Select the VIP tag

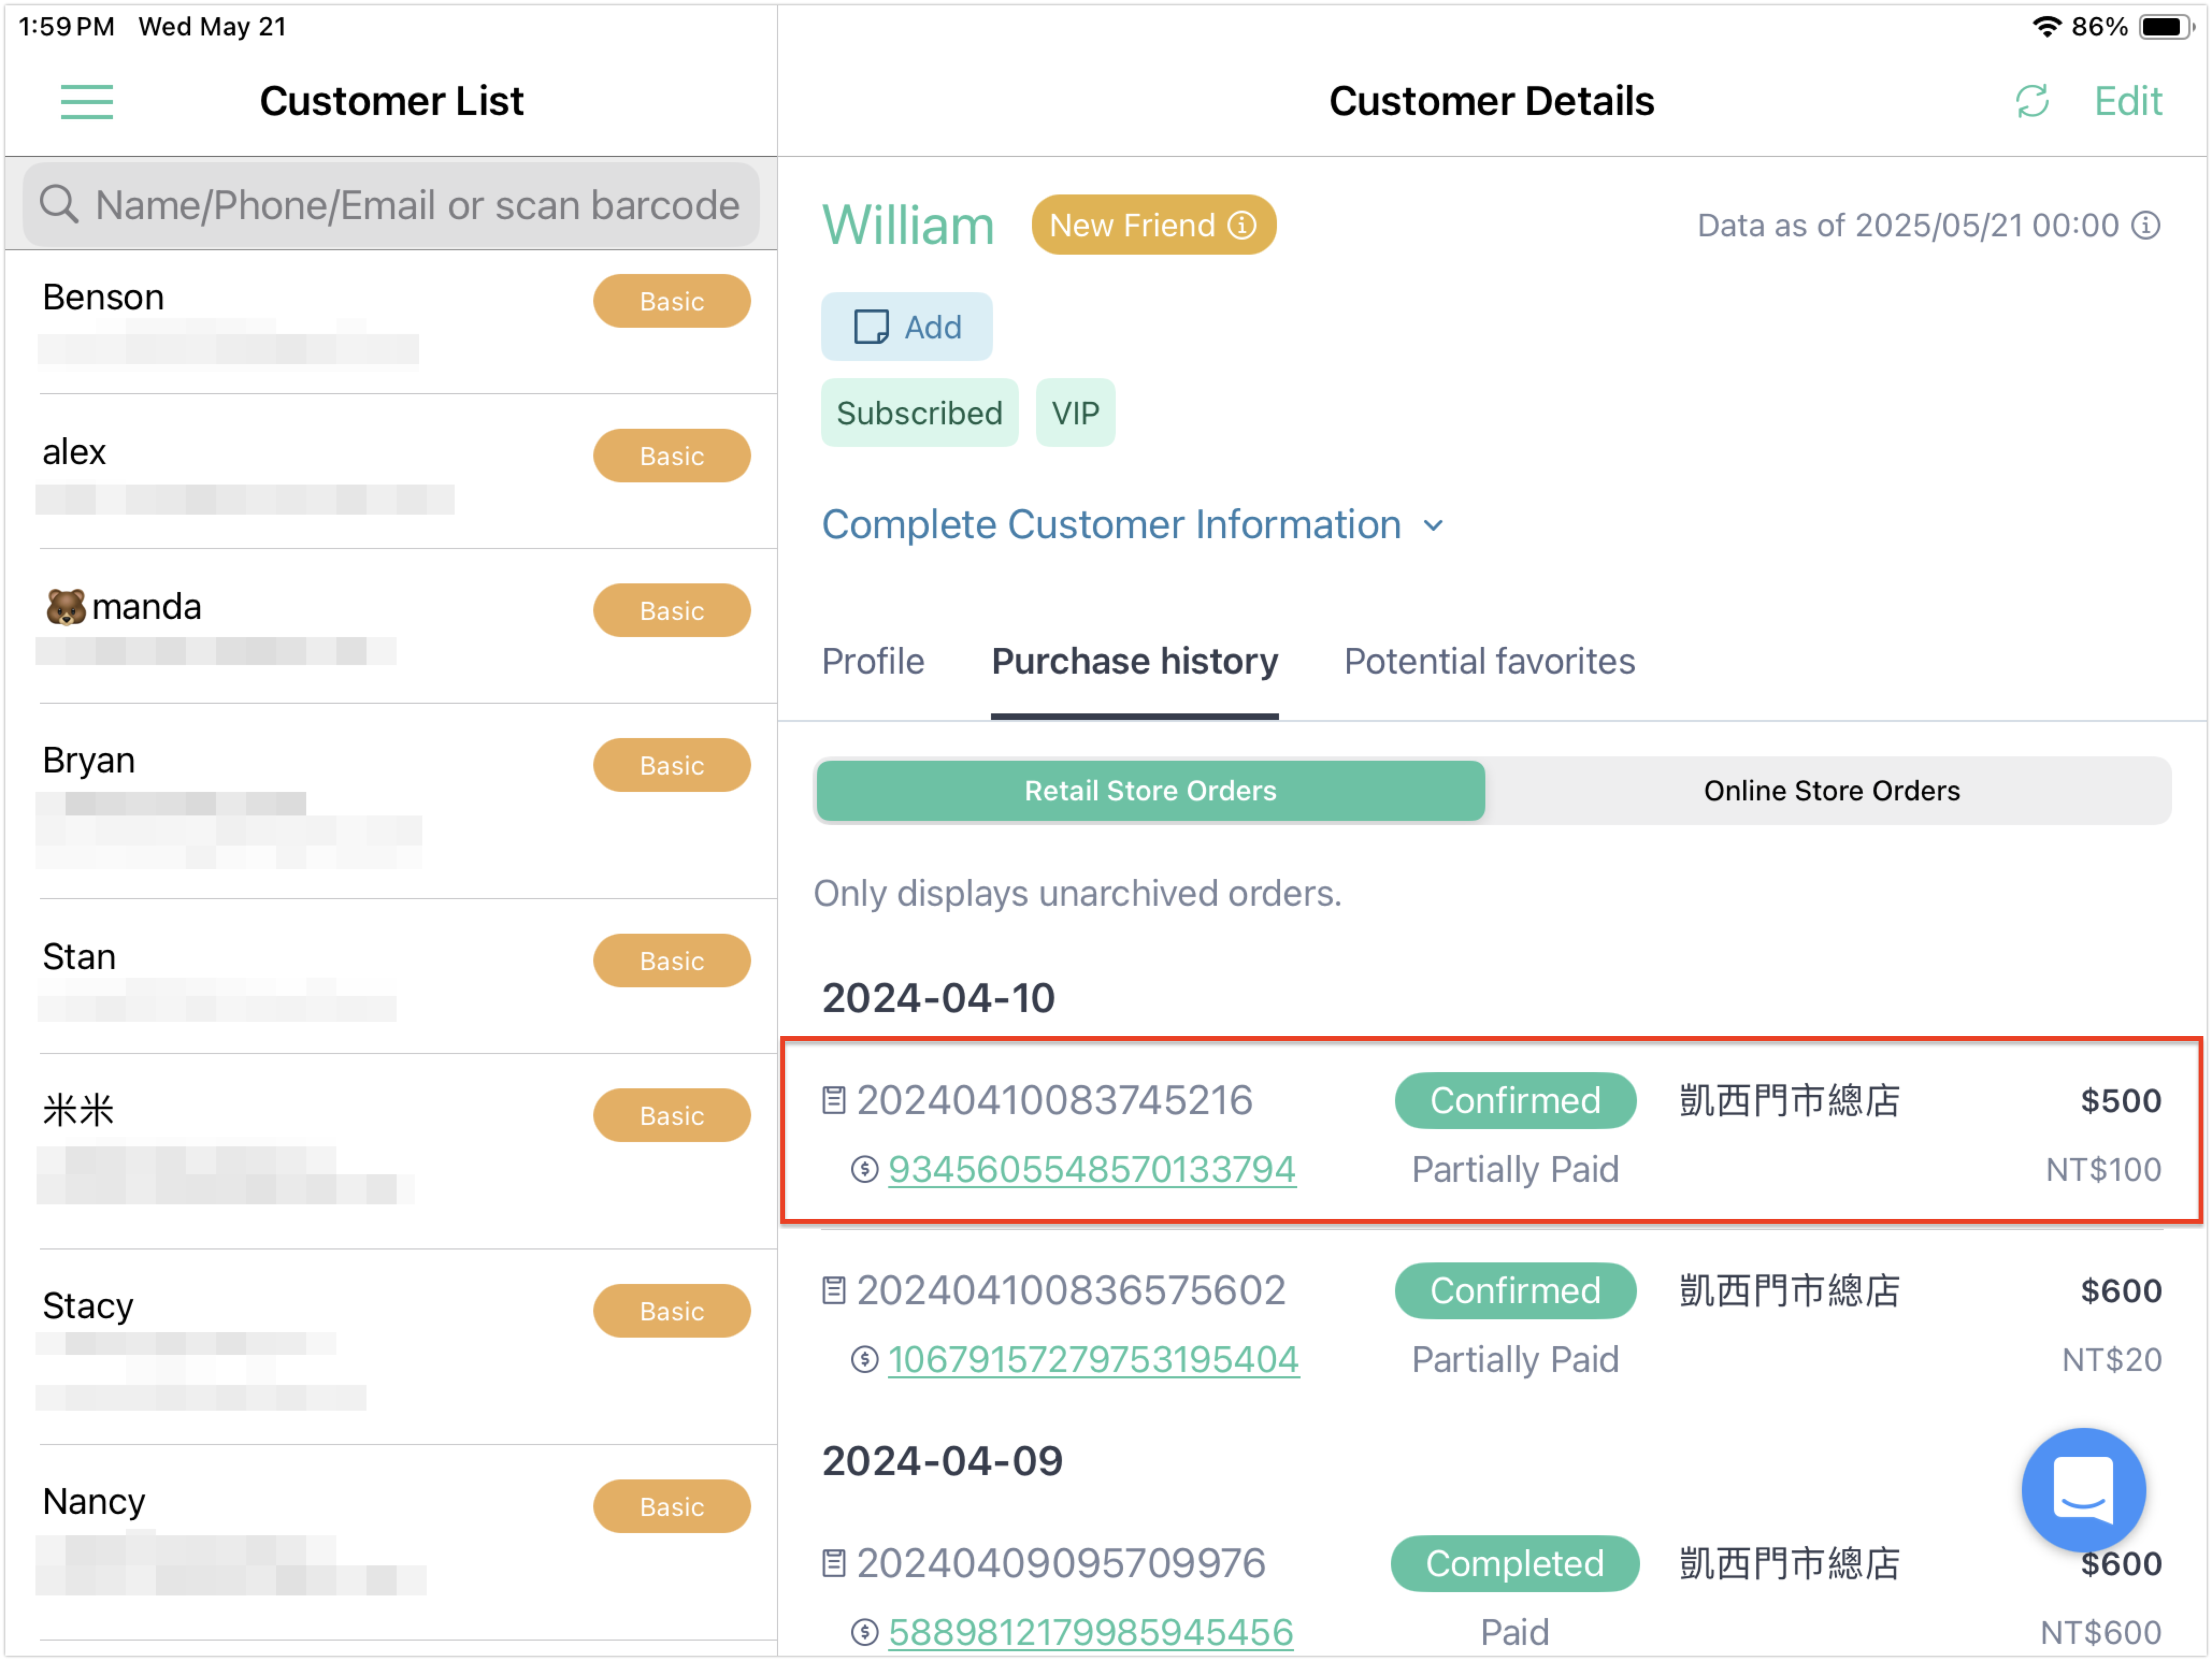(x=1075, y=413)
